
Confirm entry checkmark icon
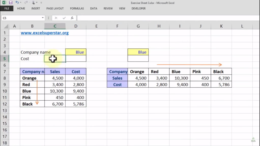click(64, 18)
